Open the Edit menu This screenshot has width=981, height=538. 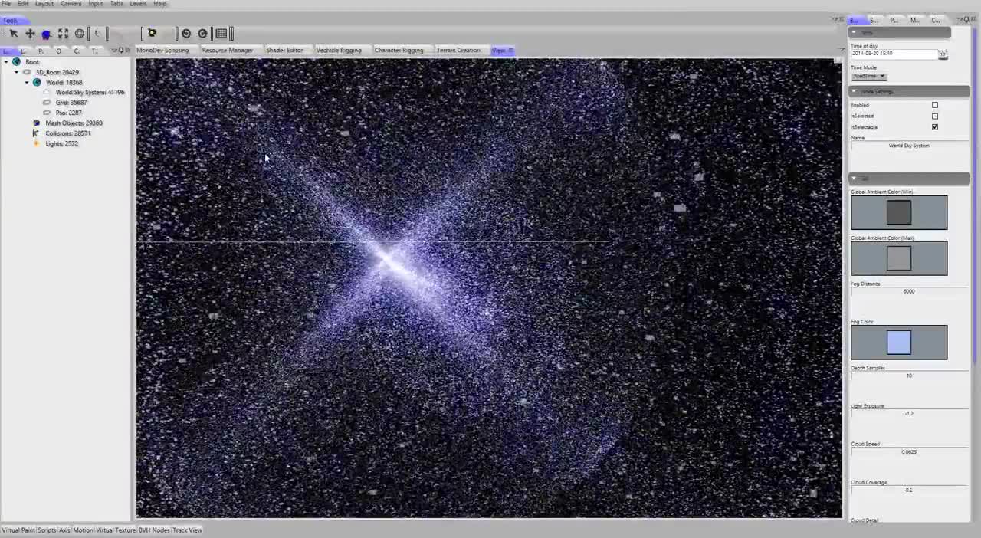point(23,4)
